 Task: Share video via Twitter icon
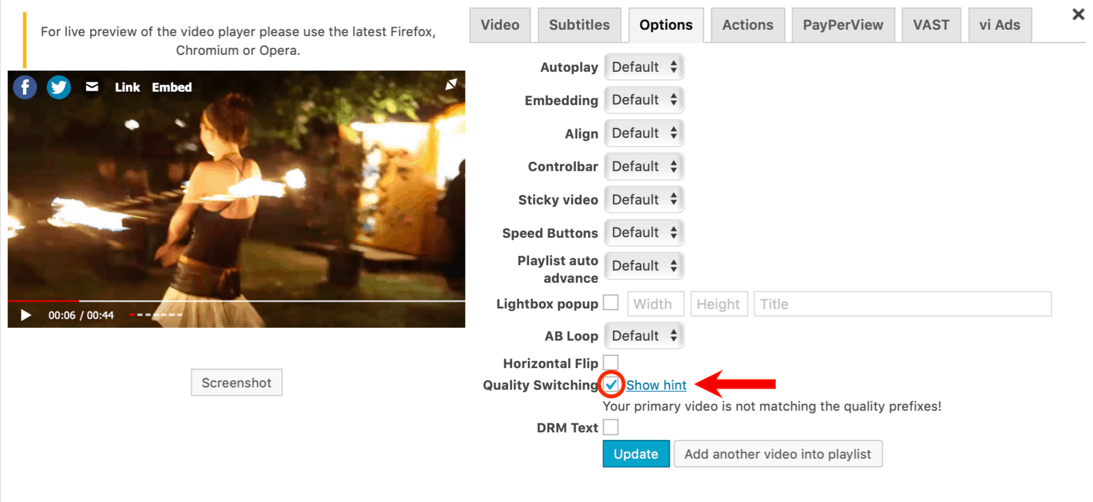tap(58, 87)
